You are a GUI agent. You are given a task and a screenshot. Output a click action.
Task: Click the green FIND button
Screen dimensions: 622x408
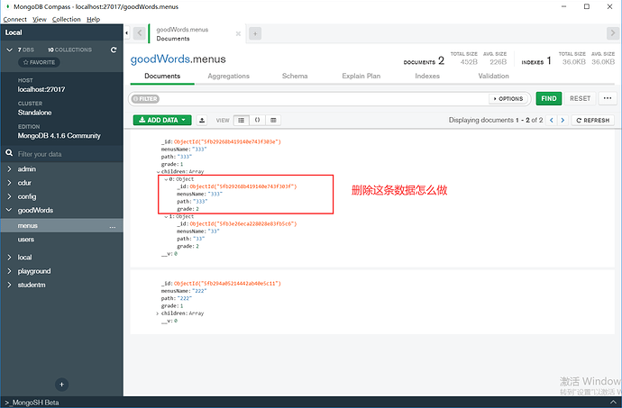coord(547,98)
